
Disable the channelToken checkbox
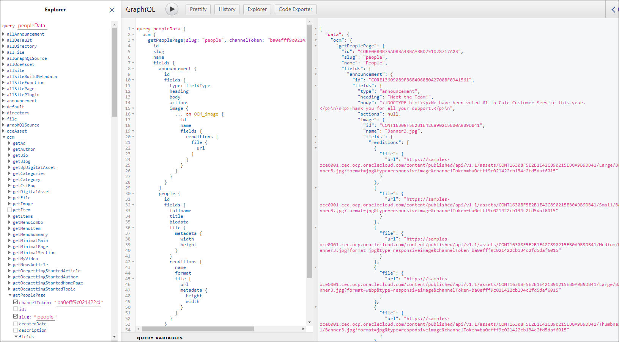16,302
